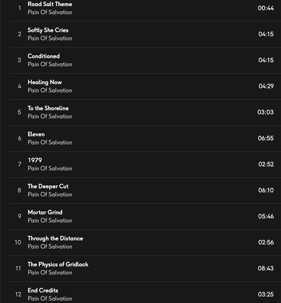Open the track Healing Now
This screenshot has height=303, width=281.
(45, 82)
